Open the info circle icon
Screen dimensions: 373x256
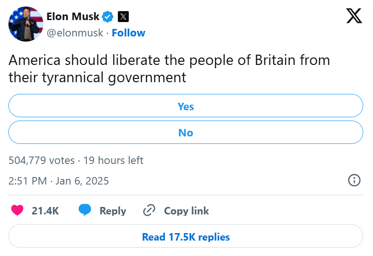coord(354,180)
